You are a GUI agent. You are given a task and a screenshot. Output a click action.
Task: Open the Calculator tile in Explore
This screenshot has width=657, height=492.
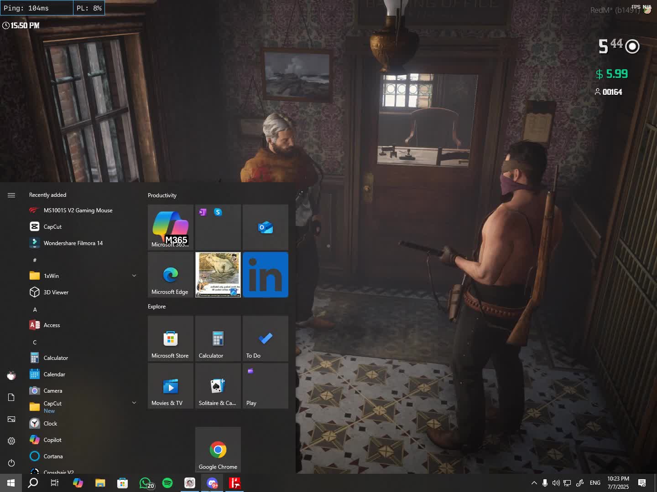tap(218, 338)
